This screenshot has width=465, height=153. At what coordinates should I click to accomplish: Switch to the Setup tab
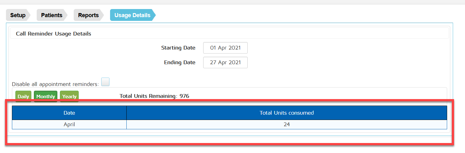[x=18, y=15]
